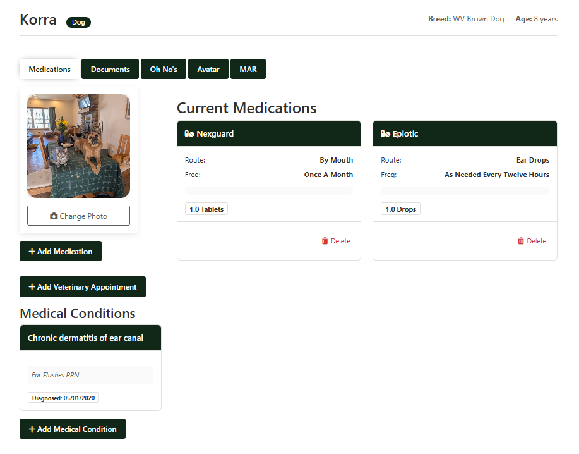Switch to the Avatar tab
Image resolution: width=579 pixels, height=454 pixels.
(x=208, y=69)
